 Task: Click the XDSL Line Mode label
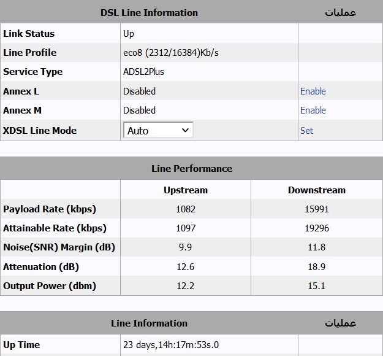[x=40, y=130]
